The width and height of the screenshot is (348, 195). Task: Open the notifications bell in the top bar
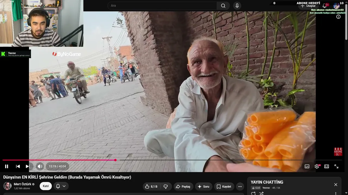[x=325, y=6]
